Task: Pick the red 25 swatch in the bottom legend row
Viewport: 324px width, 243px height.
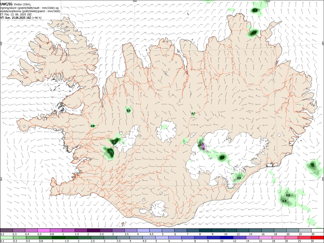Action: 305,237
